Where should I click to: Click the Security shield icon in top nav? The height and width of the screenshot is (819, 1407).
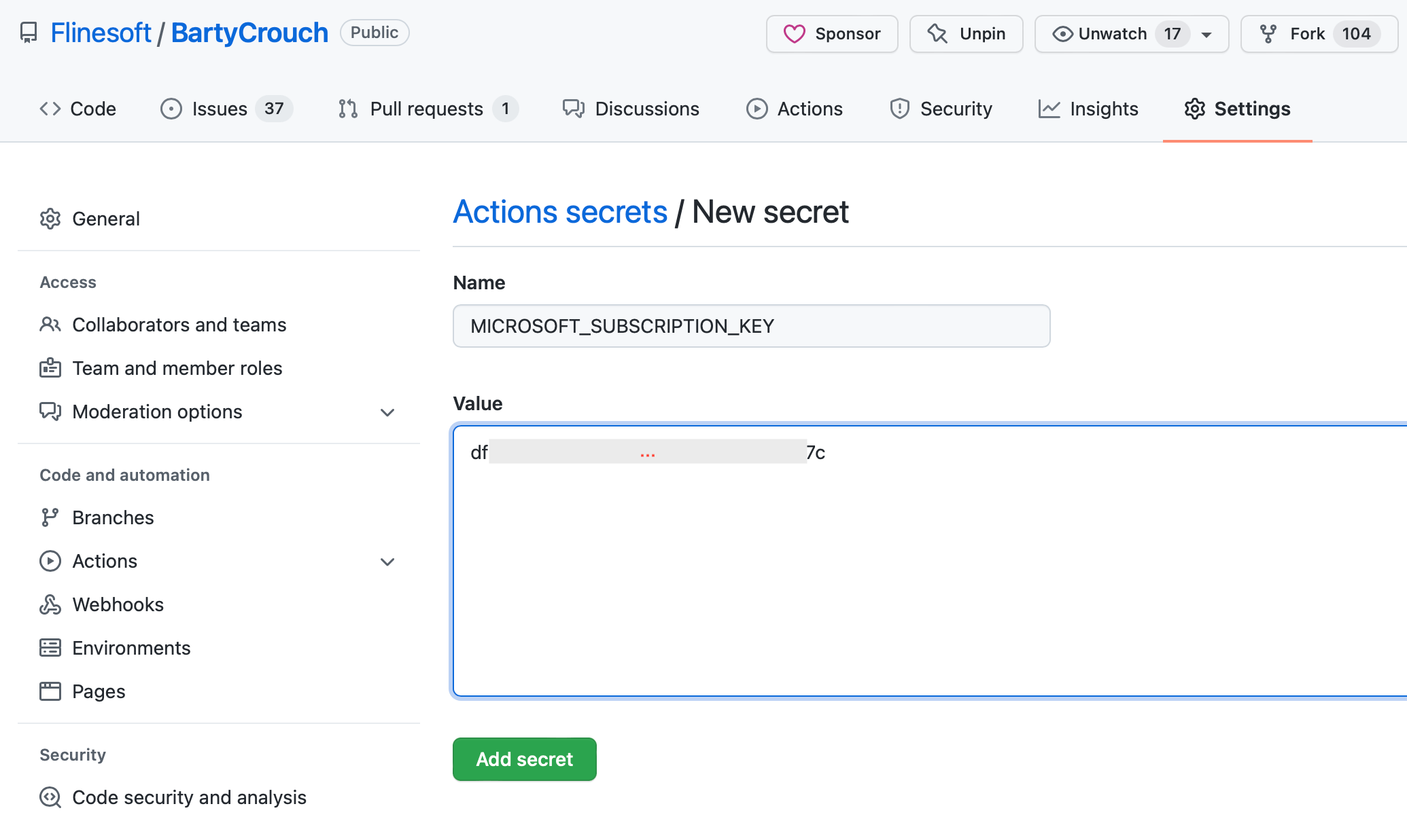(900, 109)
